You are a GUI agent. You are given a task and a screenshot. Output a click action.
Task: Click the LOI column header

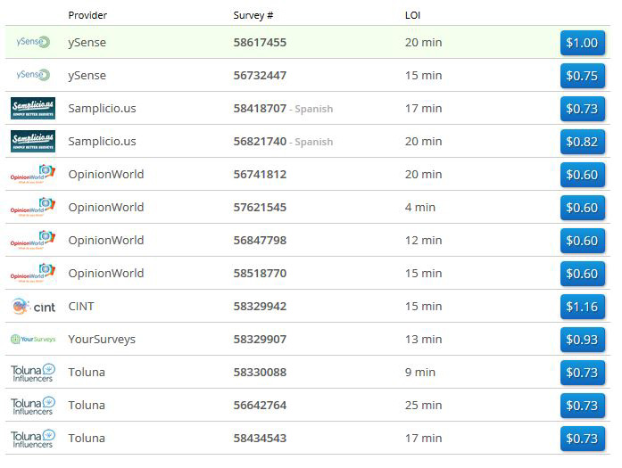[x=413, y=15]
